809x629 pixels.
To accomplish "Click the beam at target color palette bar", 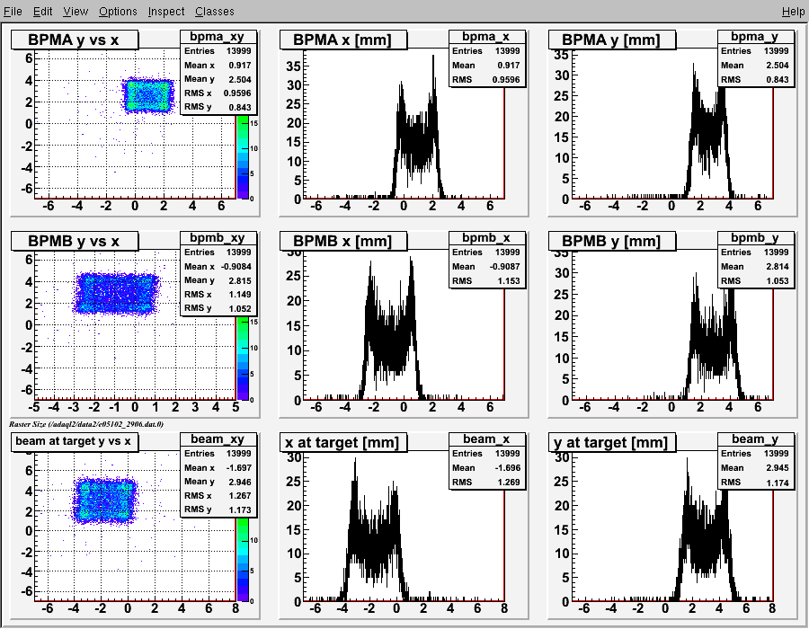I will (x=243, y=560).
